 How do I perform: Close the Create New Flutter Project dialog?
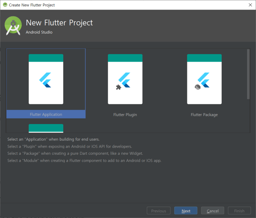(x=251, y=5)
